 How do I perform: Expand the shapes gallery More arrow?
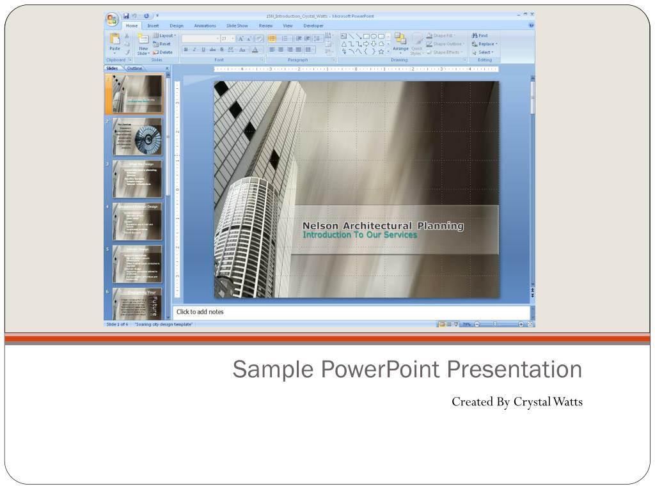tap(388, 51)
